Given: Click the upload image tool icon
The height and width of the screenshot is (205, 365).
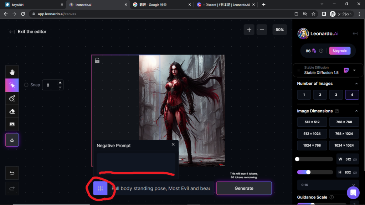Looking at the screenshot, I should 12,124.
